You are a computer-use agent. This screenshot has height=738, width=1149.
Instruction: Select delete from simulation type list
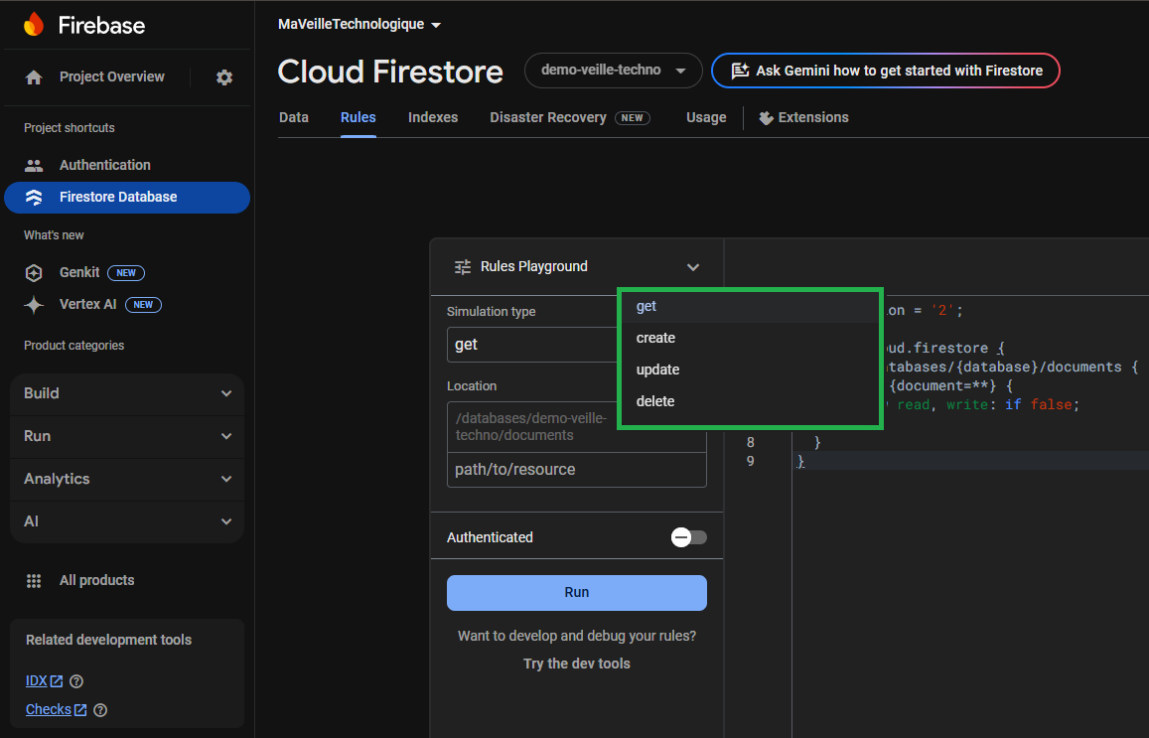pos(750,401)
